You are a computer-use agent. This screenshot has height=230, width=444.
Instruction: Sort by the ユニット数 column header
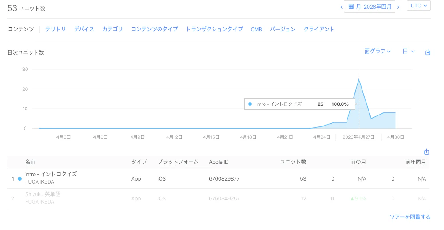point(293,162)
